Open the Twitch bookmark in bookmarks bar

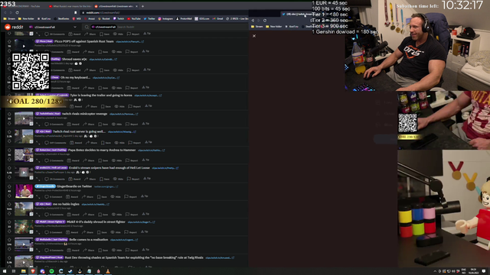[119, 18]
